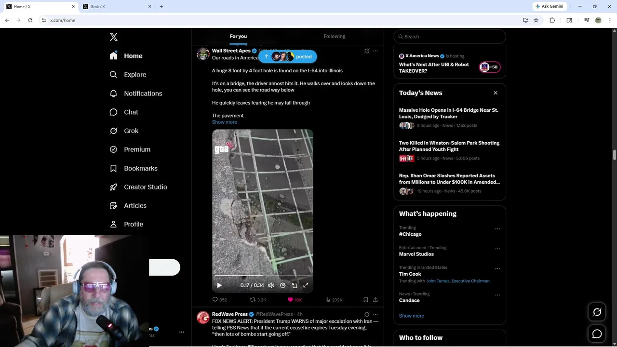Repost the Wall Street Apes post
Screen dimensions: 617x347
[x=258, y=300]
